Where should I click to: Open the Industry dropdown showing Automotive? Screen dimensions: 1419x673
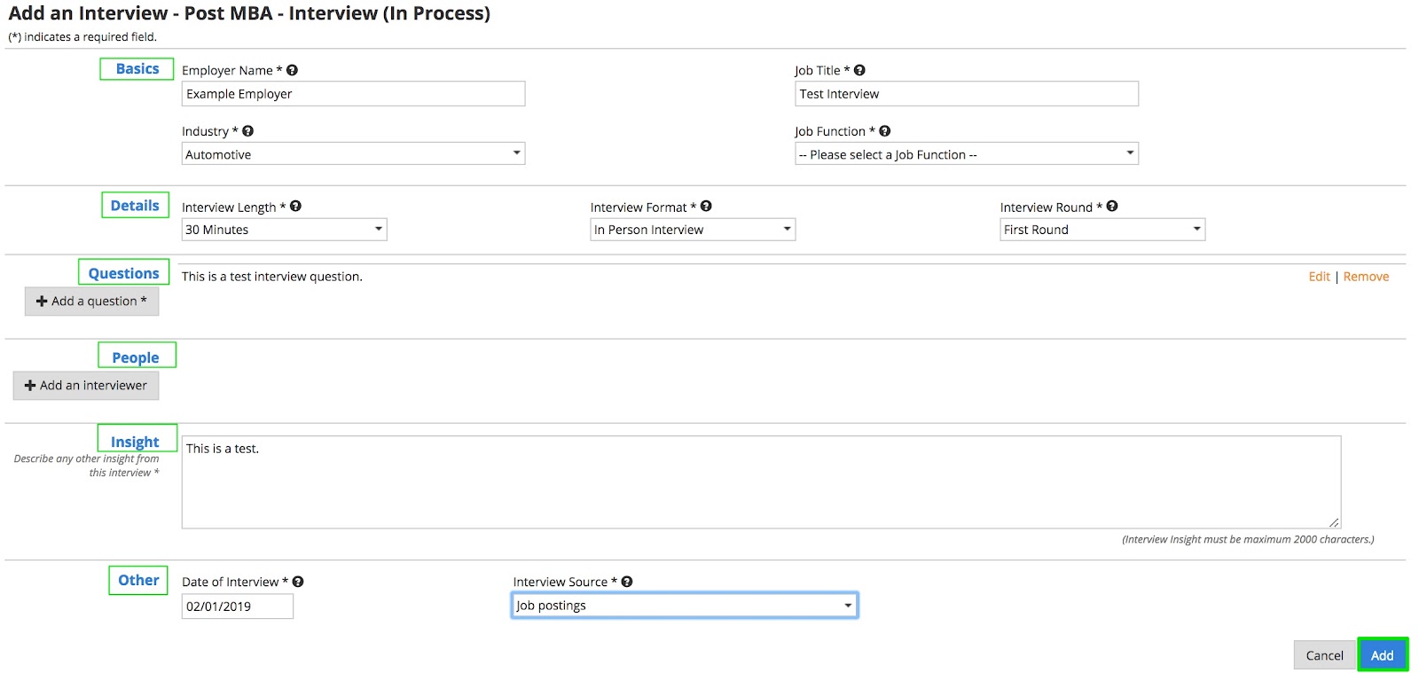(353, 154)
